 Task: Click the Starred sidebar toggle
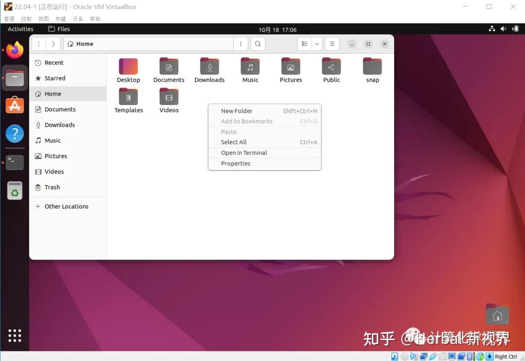click(55, 78)
